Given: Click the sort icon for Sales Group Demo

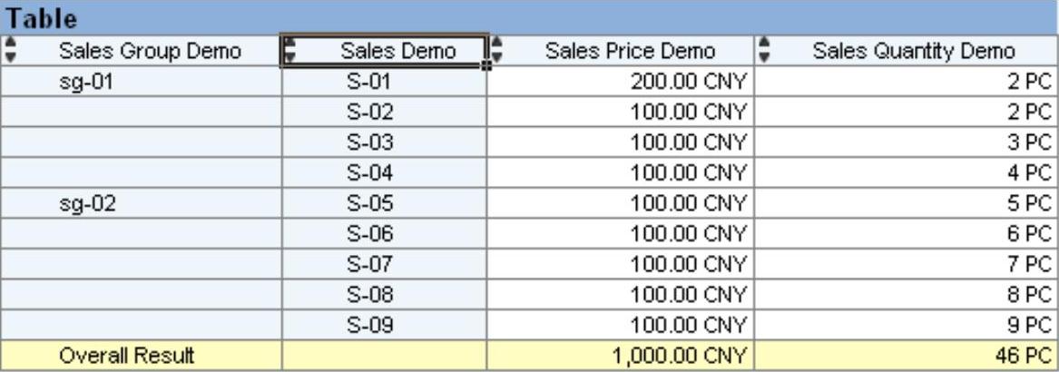Looking at the screenshot, I should click(x=10, y=51).
